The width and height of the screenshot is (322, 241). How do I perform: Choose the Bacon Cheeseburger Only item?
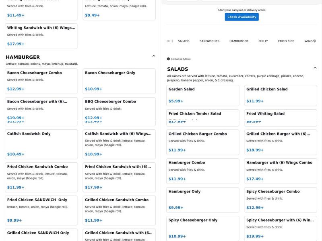point(119,81)
